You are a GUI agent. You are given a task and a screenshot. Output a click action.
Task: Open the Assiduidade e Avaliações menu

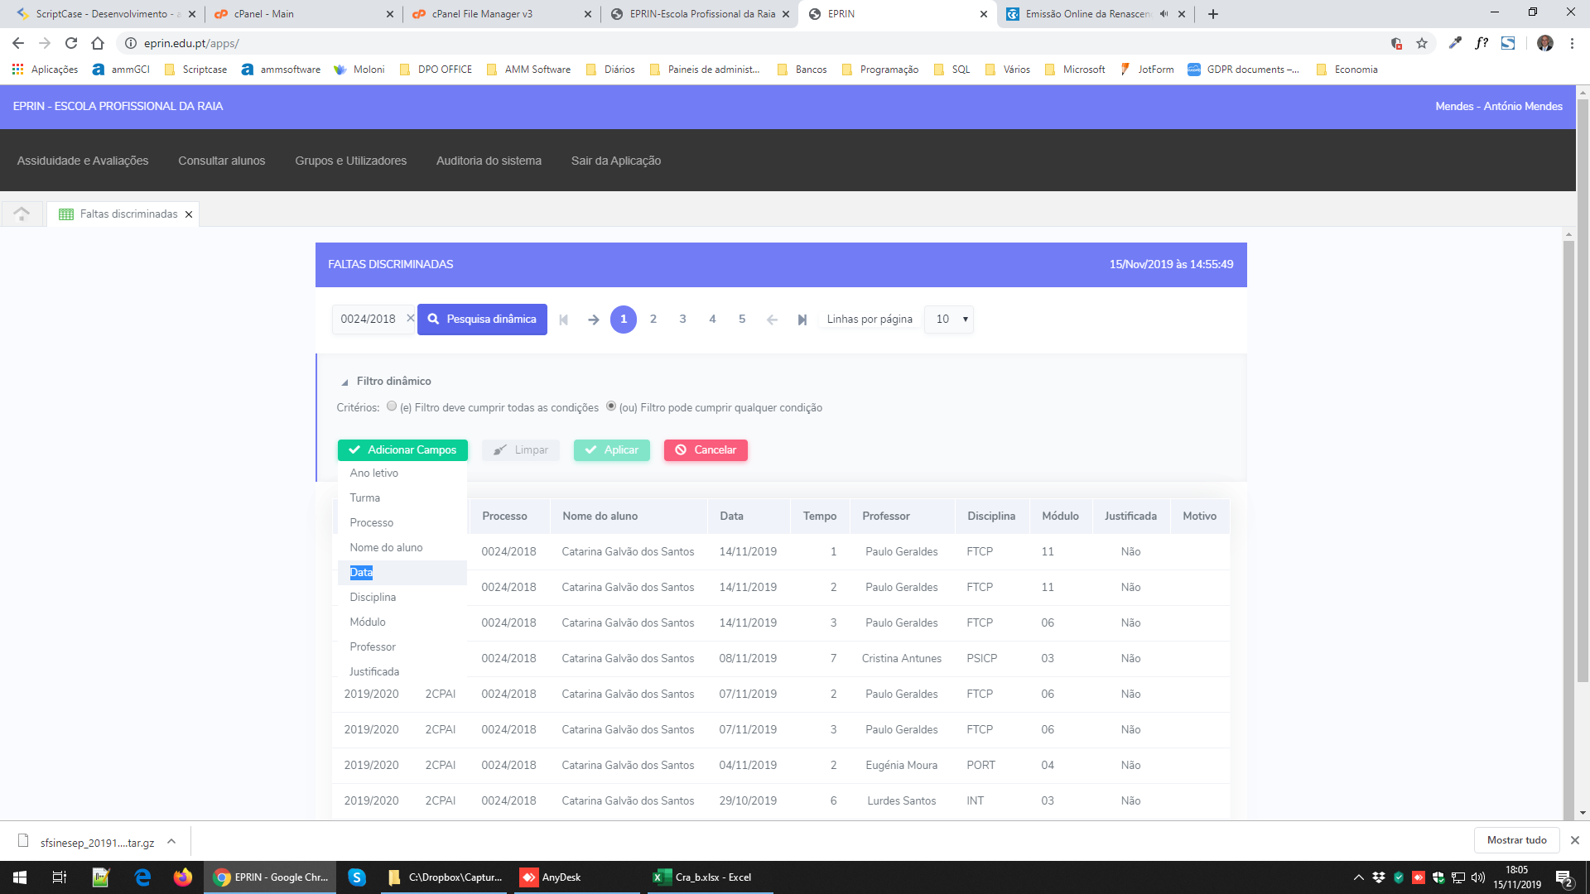(x=83, y=161)
